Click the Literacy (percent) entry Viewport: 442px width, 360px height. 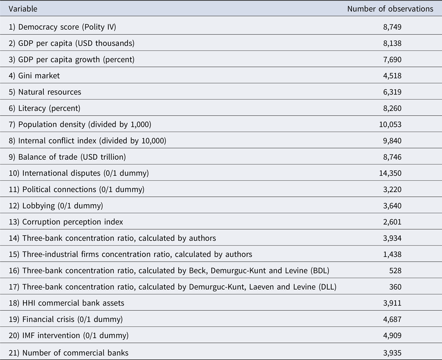(x=44, y=108)
